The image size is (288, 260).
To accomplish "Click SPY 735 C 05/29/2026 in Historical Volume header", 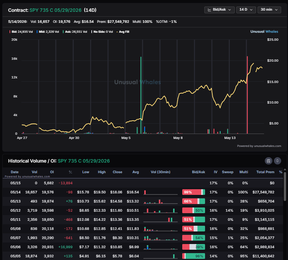I will pos(84,161).
